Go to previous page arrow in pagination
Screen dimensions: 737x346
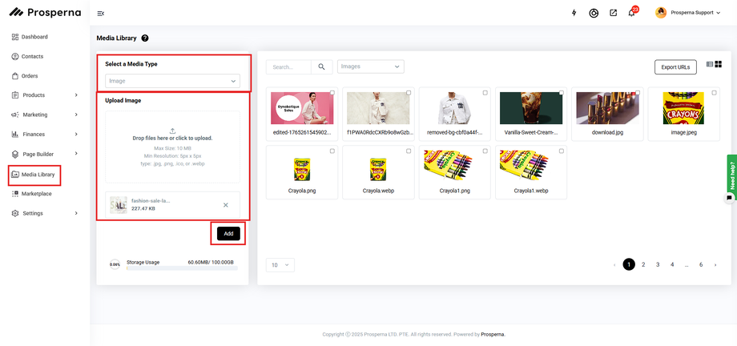tap(614, 265)
